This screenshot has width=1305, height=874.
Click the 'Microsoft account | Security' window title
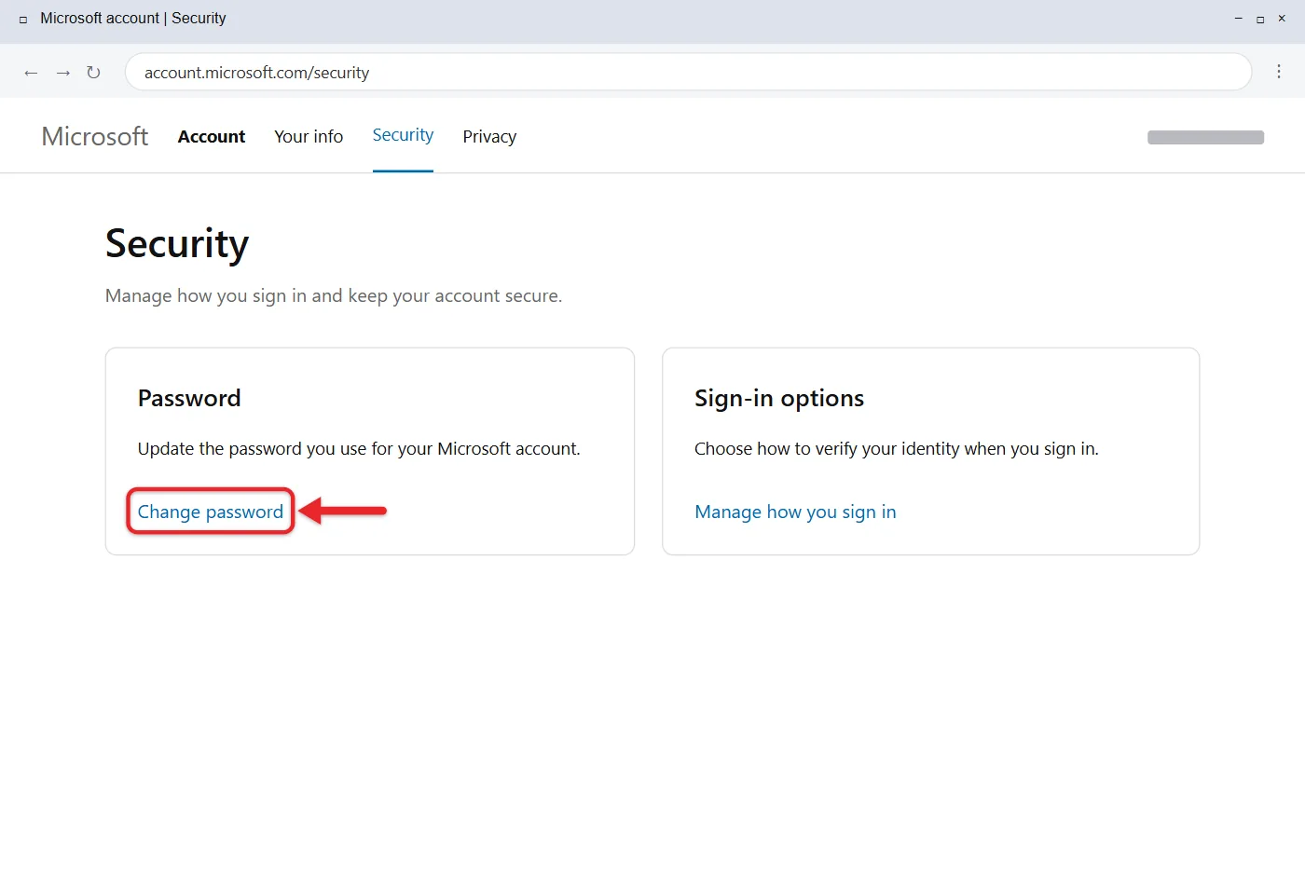(x=133, y=19)
